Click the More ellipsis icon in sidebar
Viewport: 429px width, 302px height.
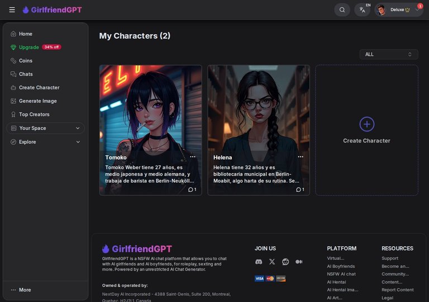click(13, 290)
